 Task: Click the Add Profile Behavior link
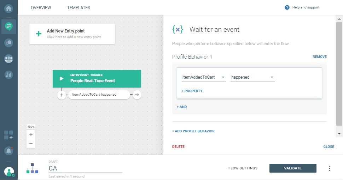click(193, 131)
